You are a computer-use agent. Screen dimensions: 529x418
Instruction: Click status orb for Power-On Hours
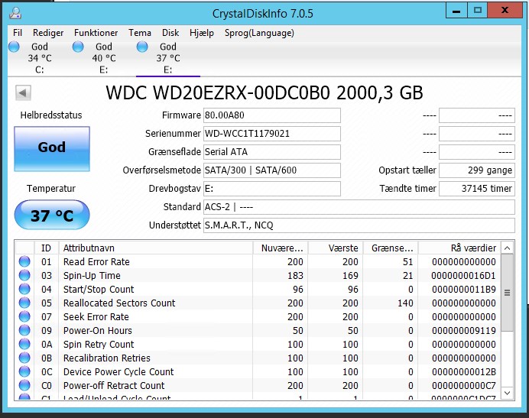pos(24,330)
